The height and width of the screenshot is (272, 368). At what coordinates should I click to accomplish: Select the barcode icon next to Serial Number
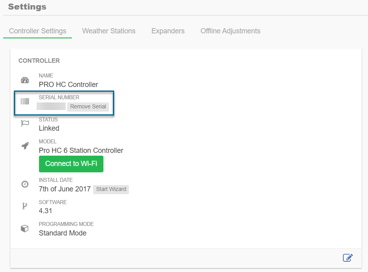(x=25, y=101)
